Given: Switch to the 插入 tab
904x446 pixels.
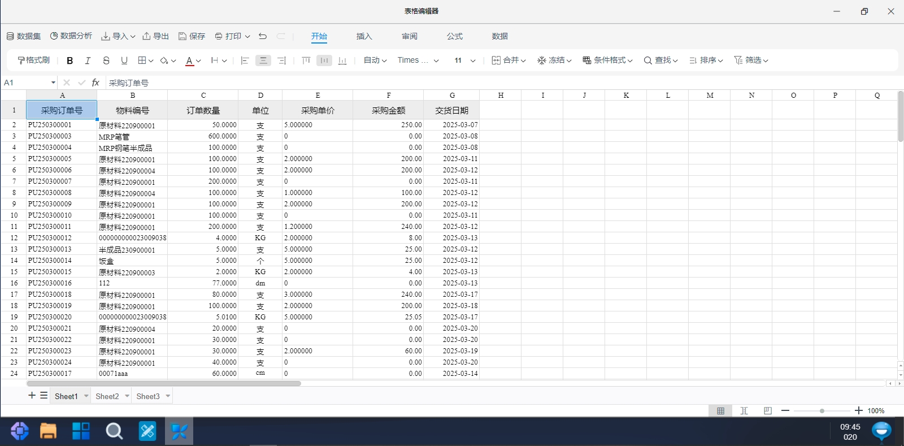Looking at the screenshot, I should click(x=364, y=36).
